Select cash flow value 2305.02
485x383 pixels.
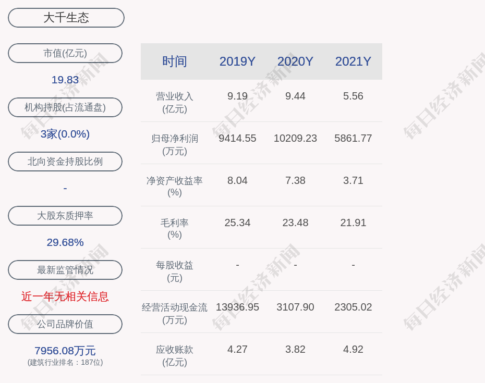(x=353, y=307)
